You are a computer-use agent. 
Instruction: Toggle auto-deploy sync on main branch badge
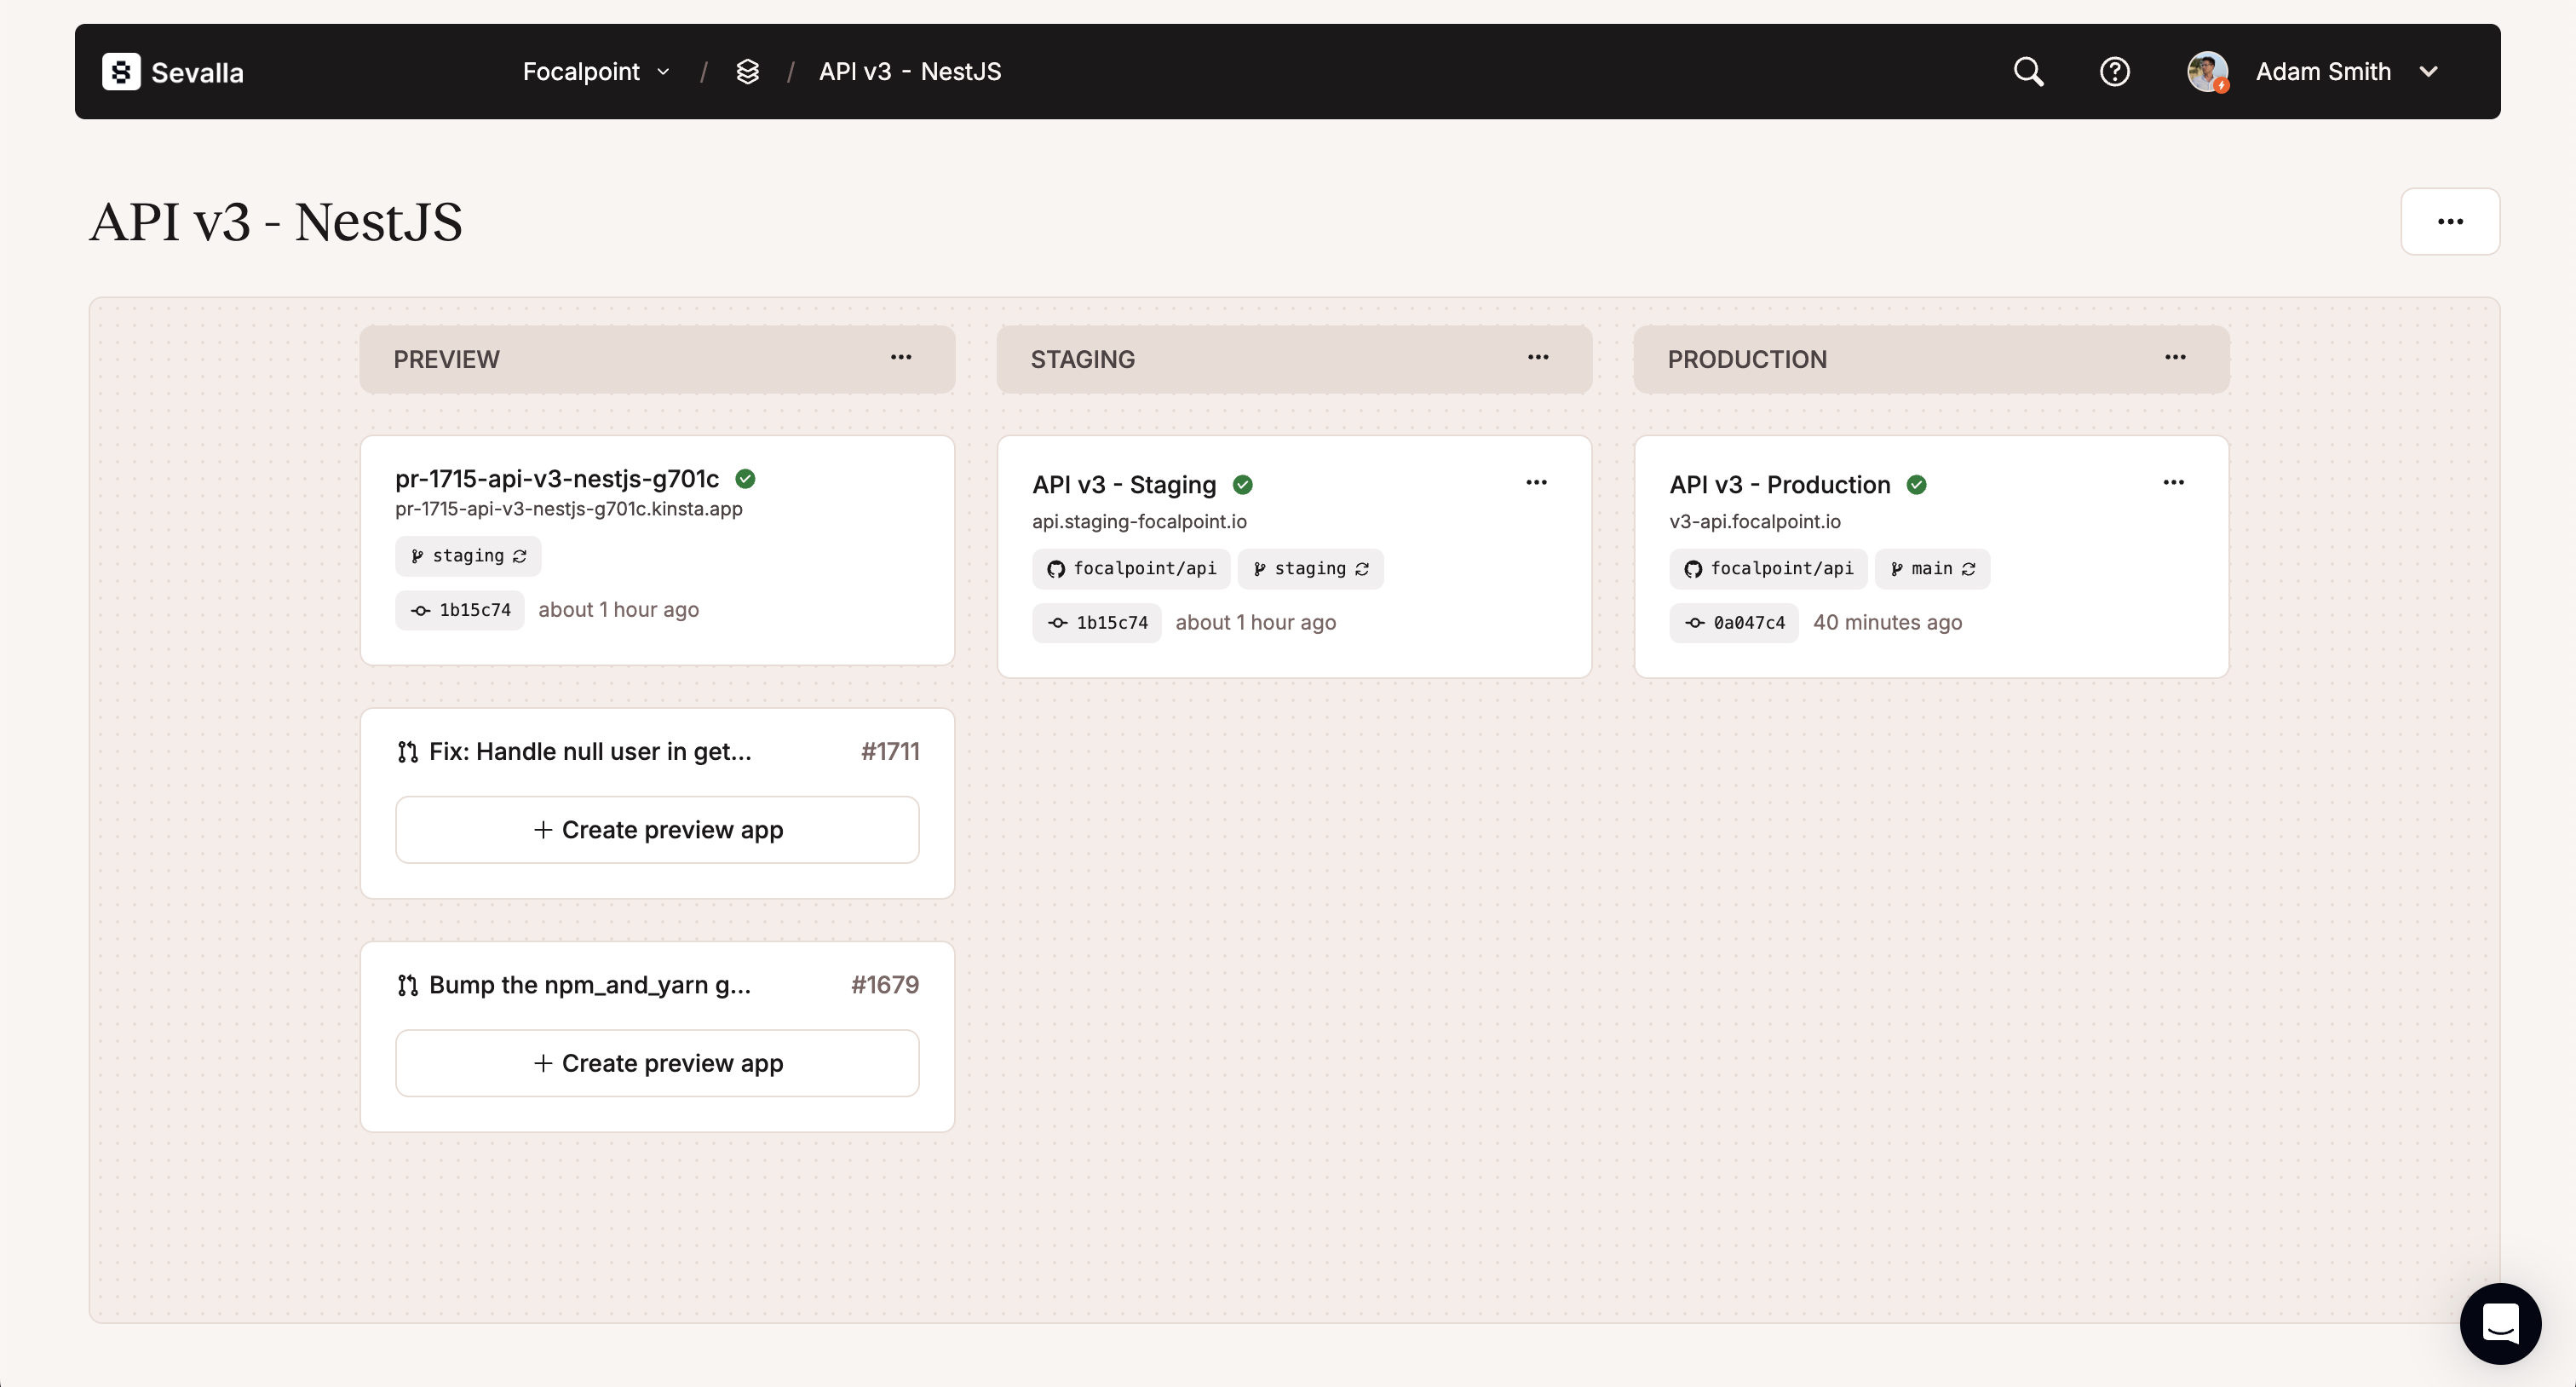(x=1968, y=569)
